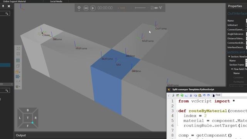The width and height of the screenshot is (247, 139).
Task: Adjust the simulation speed slider
Action: 140,8
